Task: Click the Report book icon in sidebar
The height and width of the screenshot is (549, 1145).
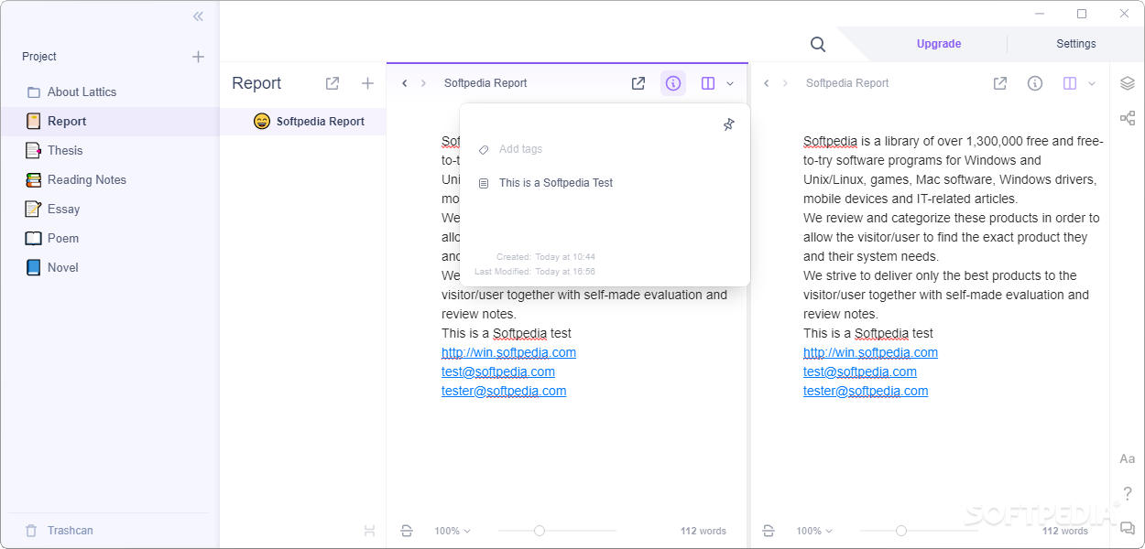Action: [x=33, y=121]
